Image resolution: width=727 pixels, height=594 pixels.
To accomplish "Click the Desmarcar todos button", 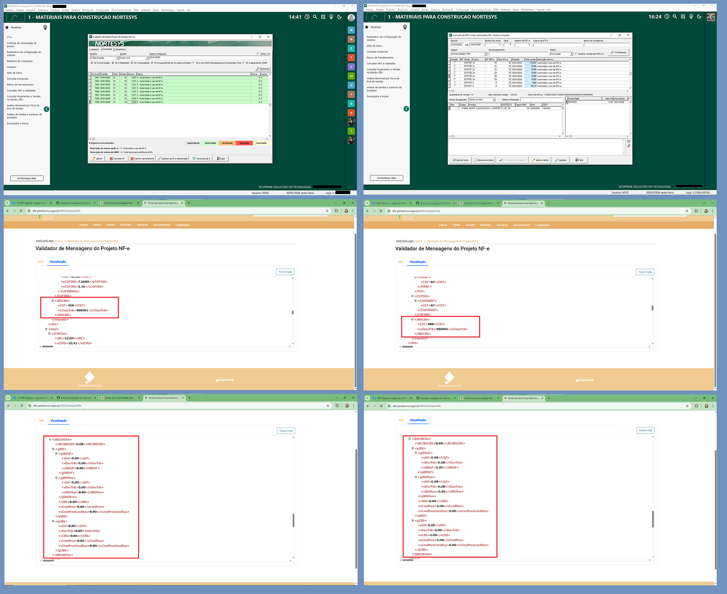I will [484, 160].
